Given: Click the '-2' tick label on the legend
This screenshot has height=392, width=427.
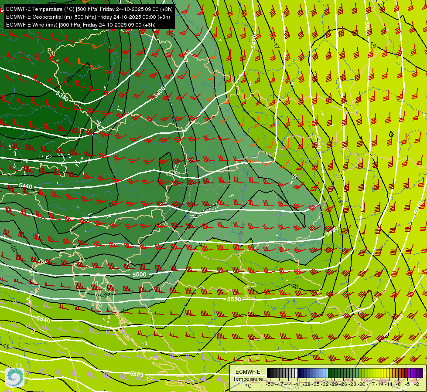Looking at the screenshot, I should 417,385.
